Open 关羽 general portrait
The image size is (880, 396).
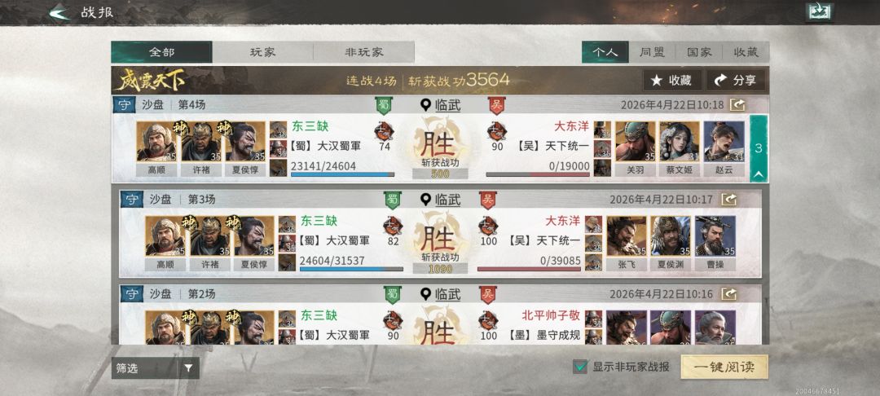point(636,148)
